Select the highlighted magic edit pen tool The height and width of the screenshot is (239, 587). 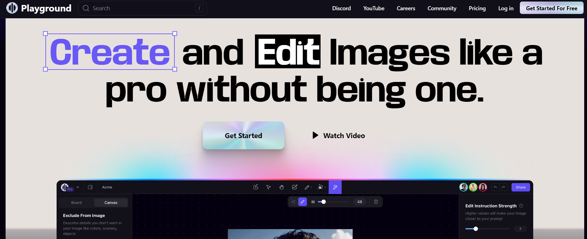coord(335,187)
